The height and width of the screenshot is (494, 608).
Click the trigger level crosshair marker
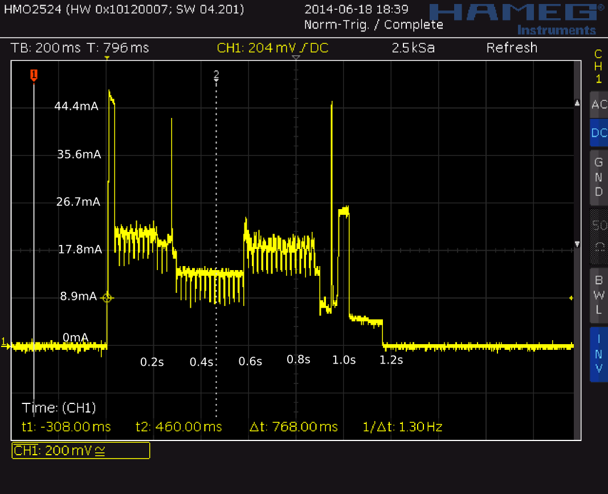pyautogui.click(x=107, y=298)
